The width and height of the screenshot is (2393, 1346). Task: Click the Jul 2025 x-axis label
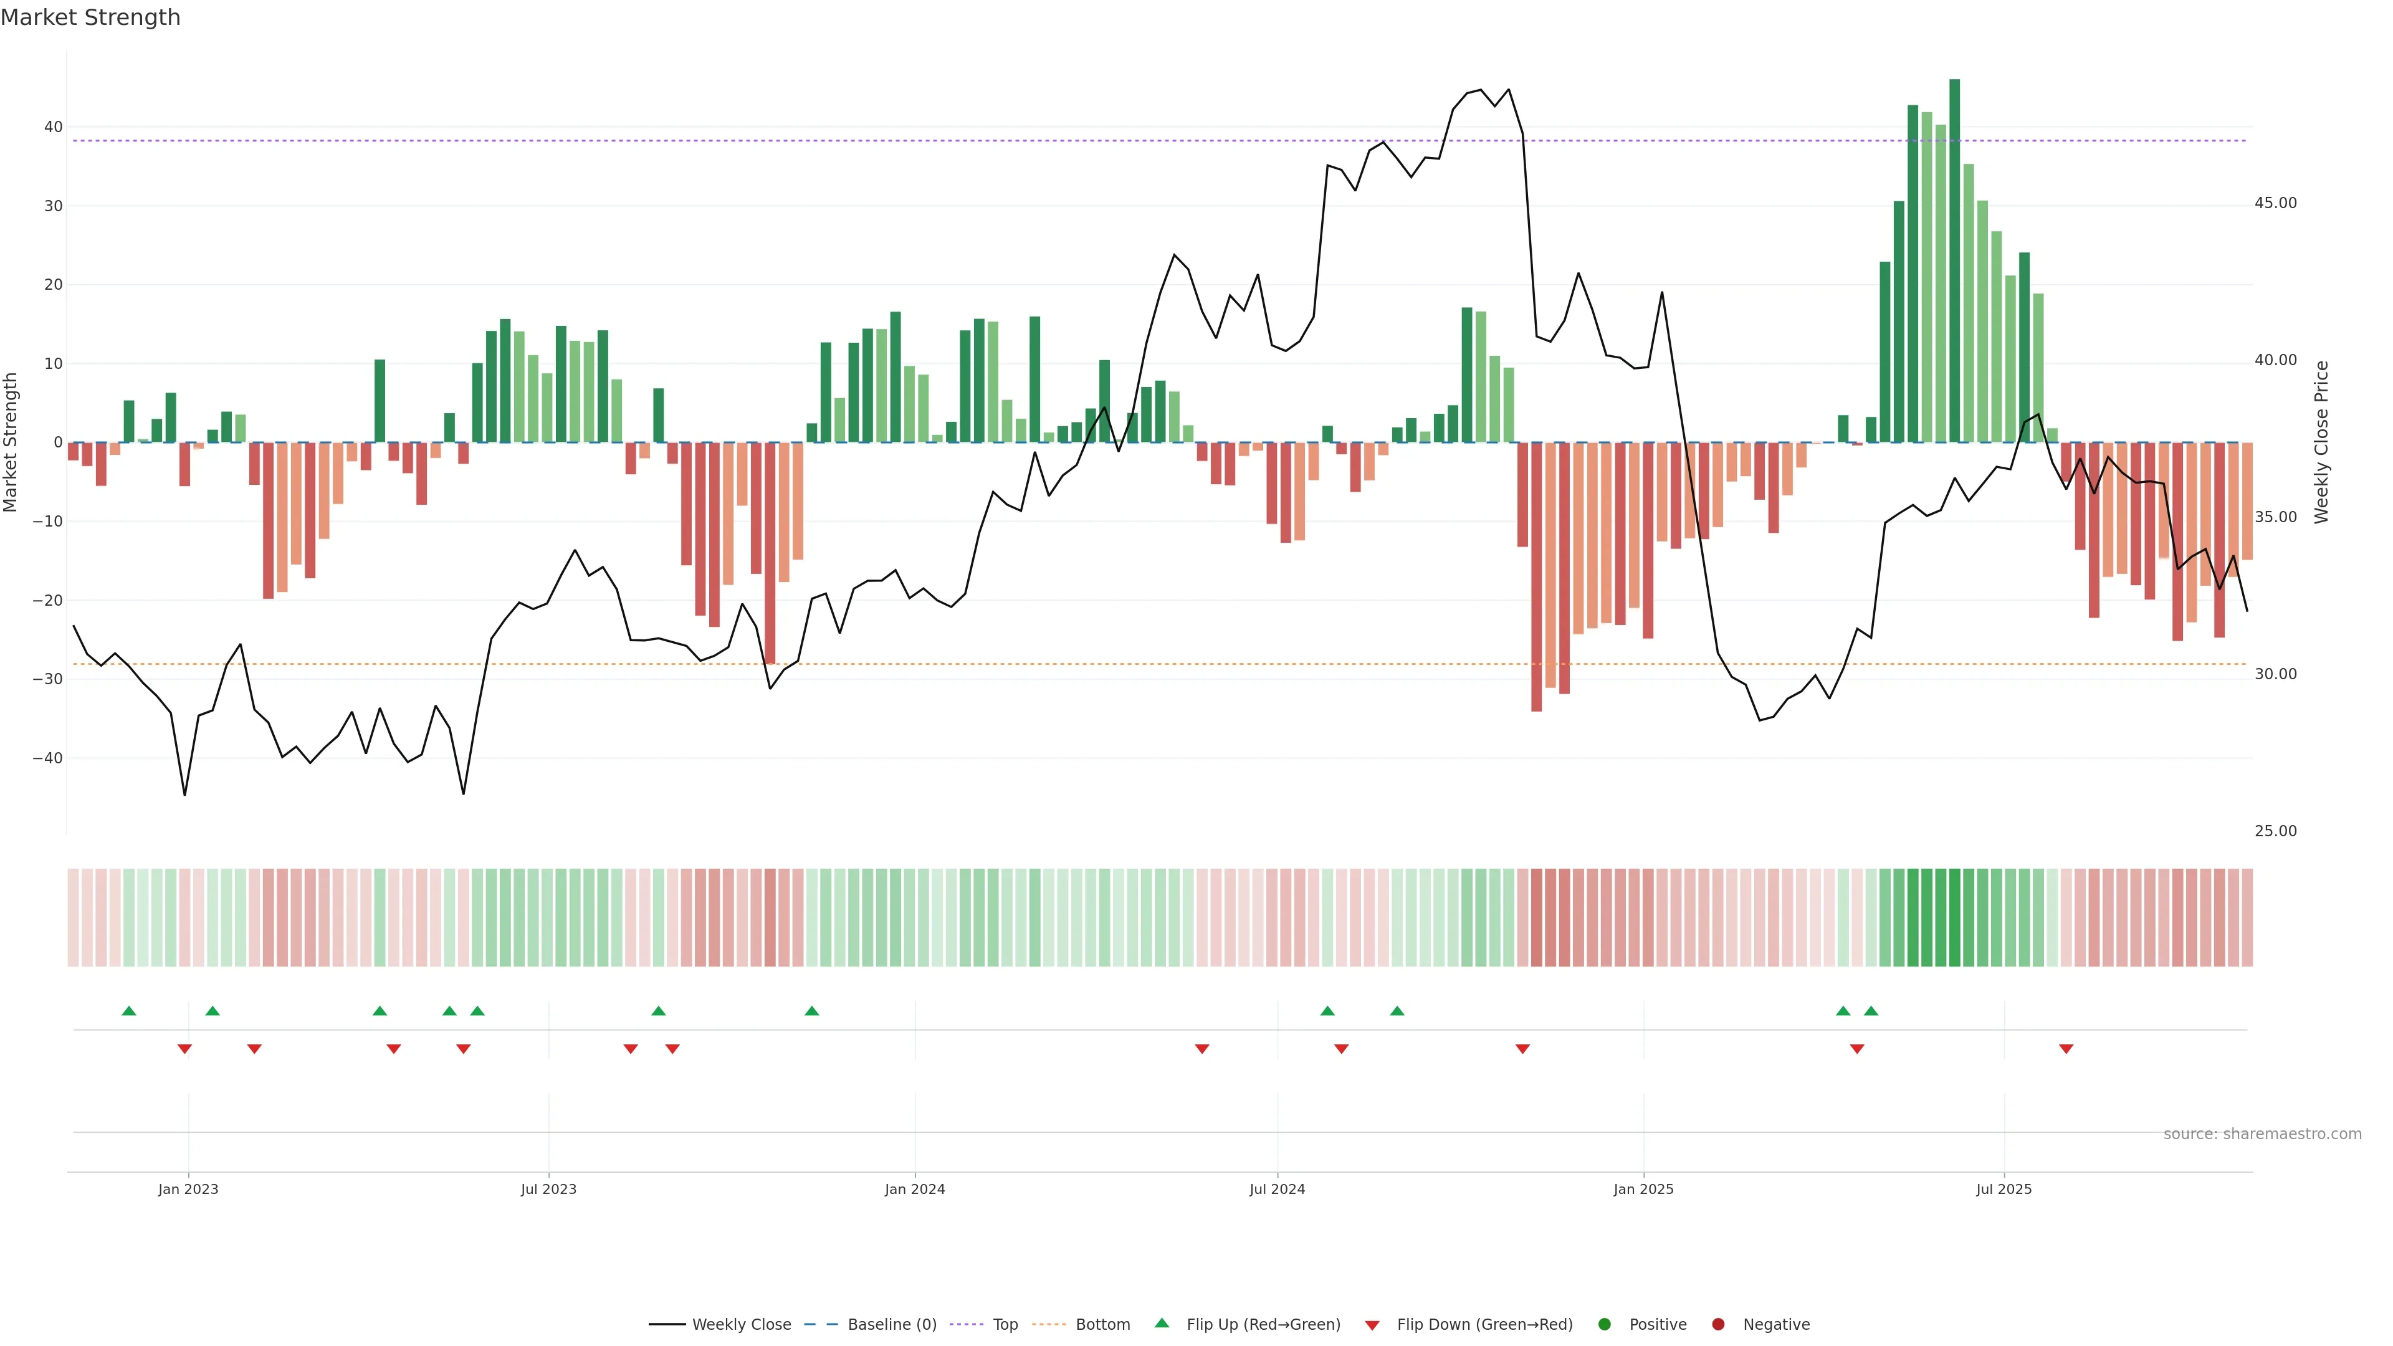tap(2004, 1189)
